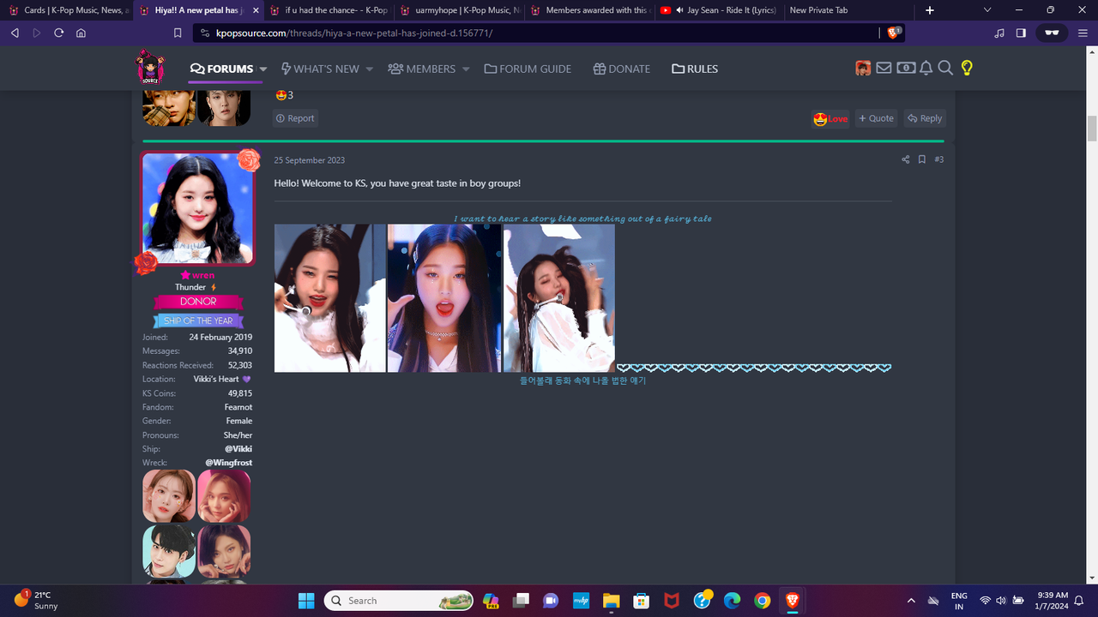Open the alerts bell icon
1098x617 pixels.
click(926, 68)
